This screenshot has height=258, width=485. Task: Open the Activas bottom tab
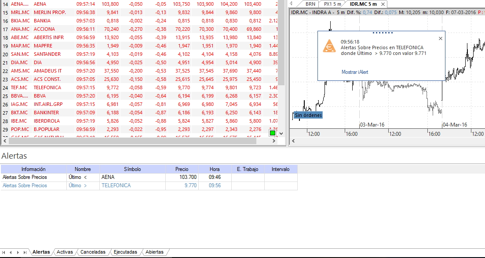click(65, 252)
